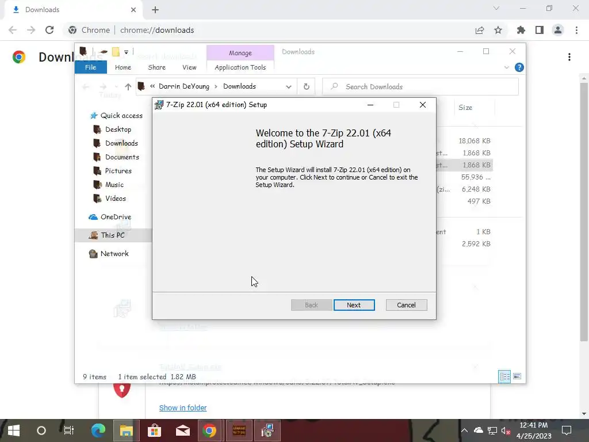Open the Chrome three-dot menu

click(576, 30)
